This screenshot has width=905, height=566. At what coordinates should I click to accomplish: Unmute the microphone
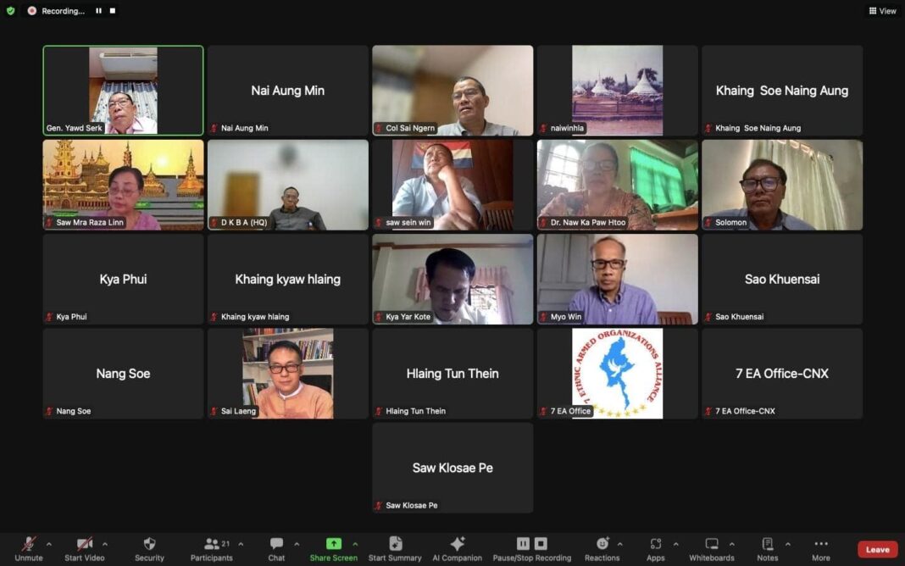tap(29, 544)
